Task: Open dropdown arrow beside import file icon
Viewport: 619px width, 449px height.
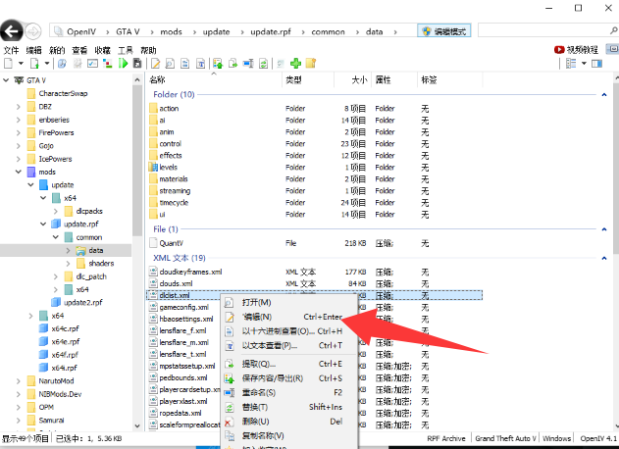Action: tap(46, 63)
